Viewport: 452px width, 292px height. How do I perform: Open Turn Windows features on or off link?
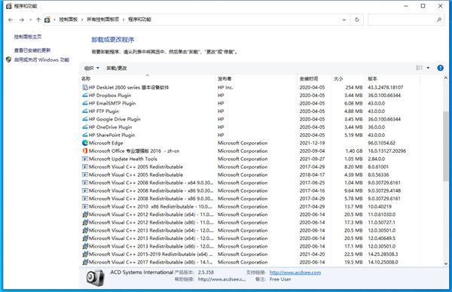(x=41, y=59)
